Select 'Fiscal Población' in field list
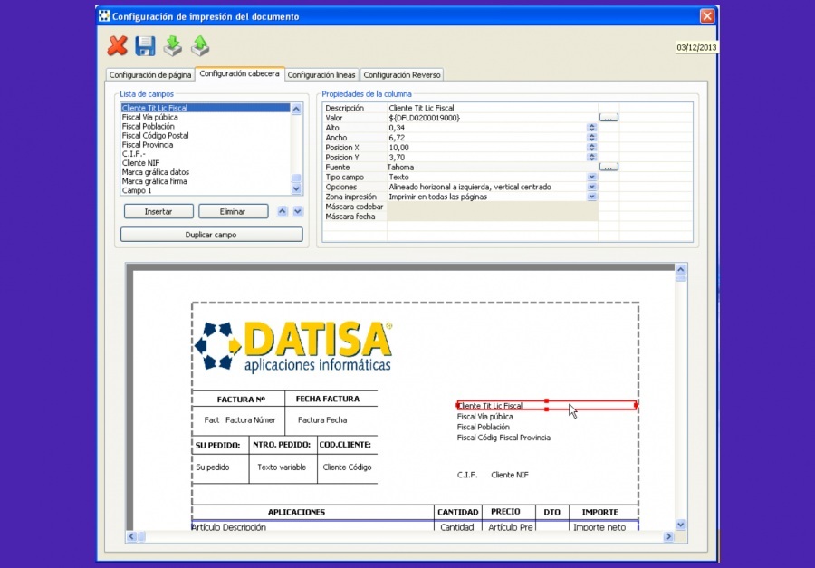This screenshot has height=568, width=815. pos(206,127)
